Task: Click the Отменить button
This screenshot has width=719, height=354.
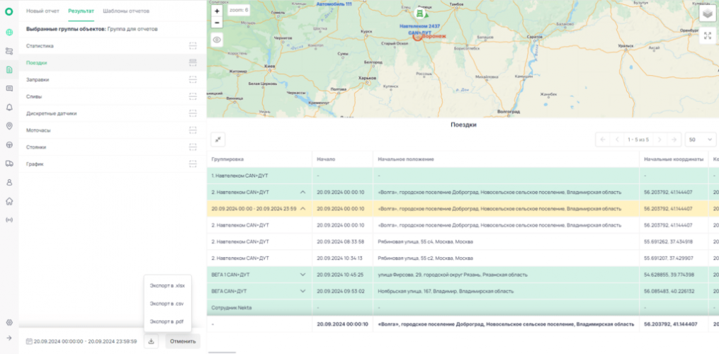Action: pos(183,341)
